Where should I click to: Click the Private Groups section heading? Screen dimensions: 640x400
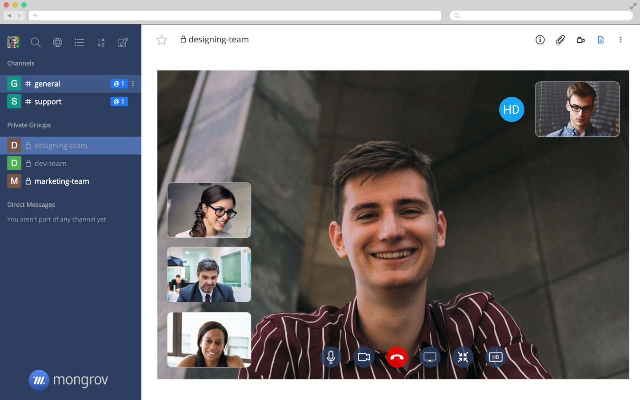coord(29,125)
